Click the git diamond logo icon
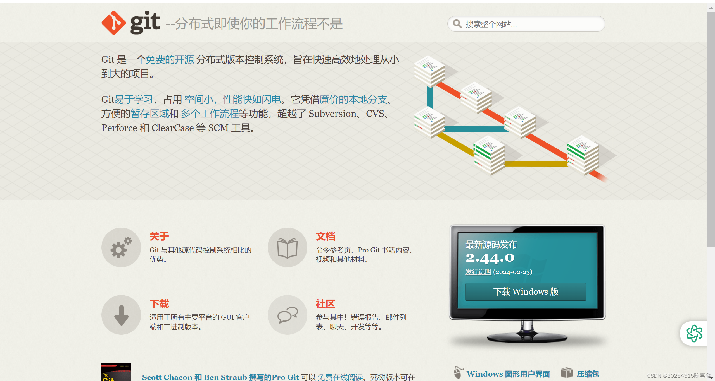The image size is (715, 381). click(x=113, y=23)
